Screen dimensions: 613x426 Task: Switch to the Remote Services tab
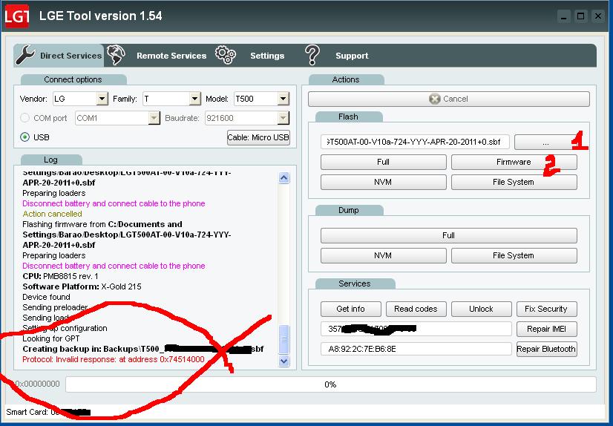tap(171, 56)
